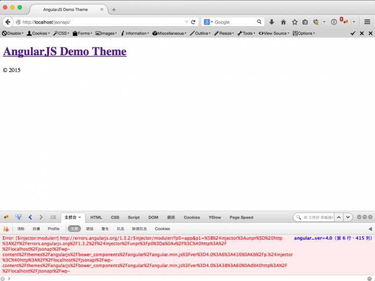Image resolution: width=375 pixels, height=281 pixels.
Task: Jump to previous Firebug search match
Action: (x=339, y=217)
